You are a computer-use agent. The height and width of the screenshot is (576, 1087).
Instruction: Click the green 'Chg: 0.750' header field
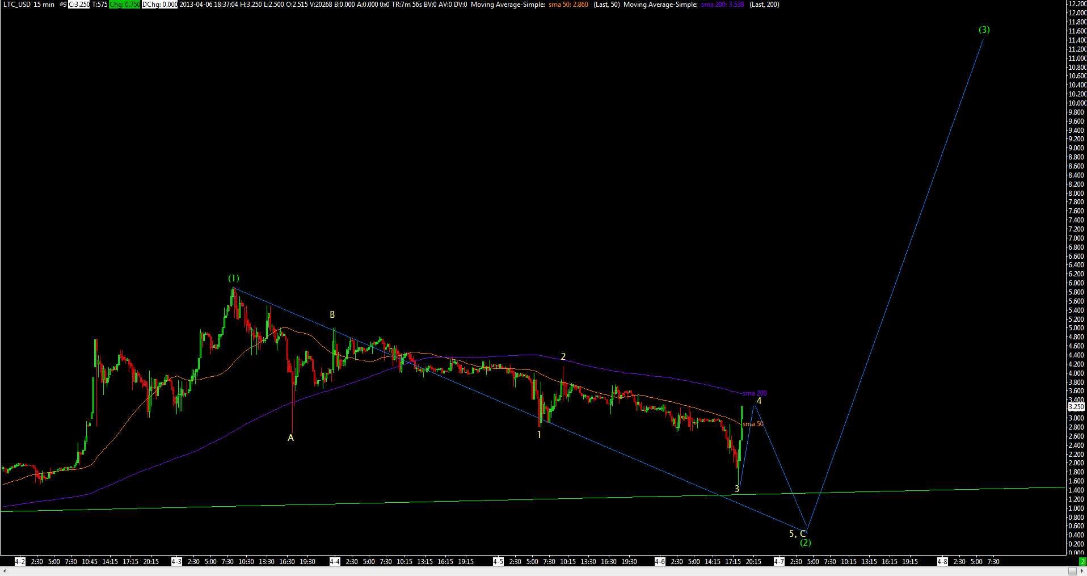click(x=124, y=5)
